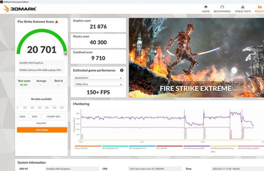
Task: Toggle the CPU Clock Frequency purple legend
Action: (197, 147)
